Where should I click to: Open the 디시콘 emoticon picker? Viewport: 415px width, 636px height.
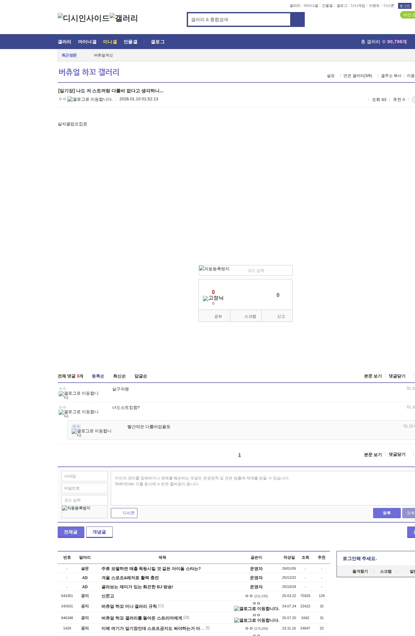124,513
